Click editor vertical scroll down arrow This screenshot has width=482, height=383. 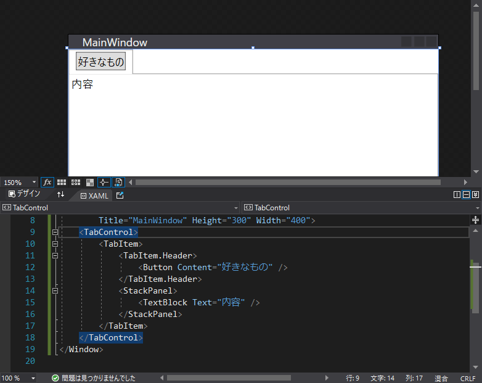coord(475,367)
